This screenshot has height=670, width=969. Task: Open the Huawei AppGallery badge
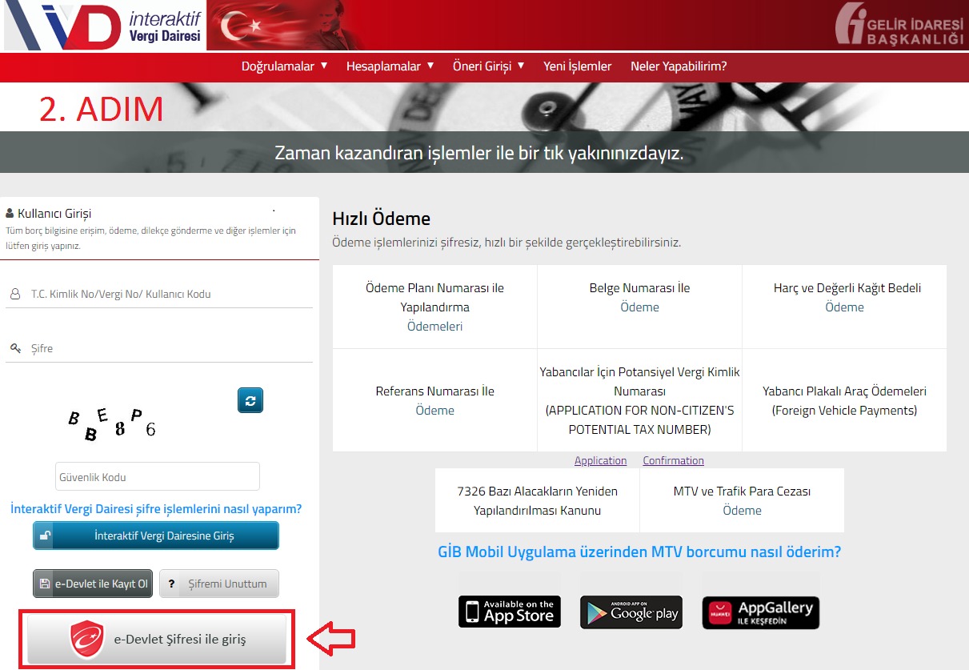click(x=761, y=612)
